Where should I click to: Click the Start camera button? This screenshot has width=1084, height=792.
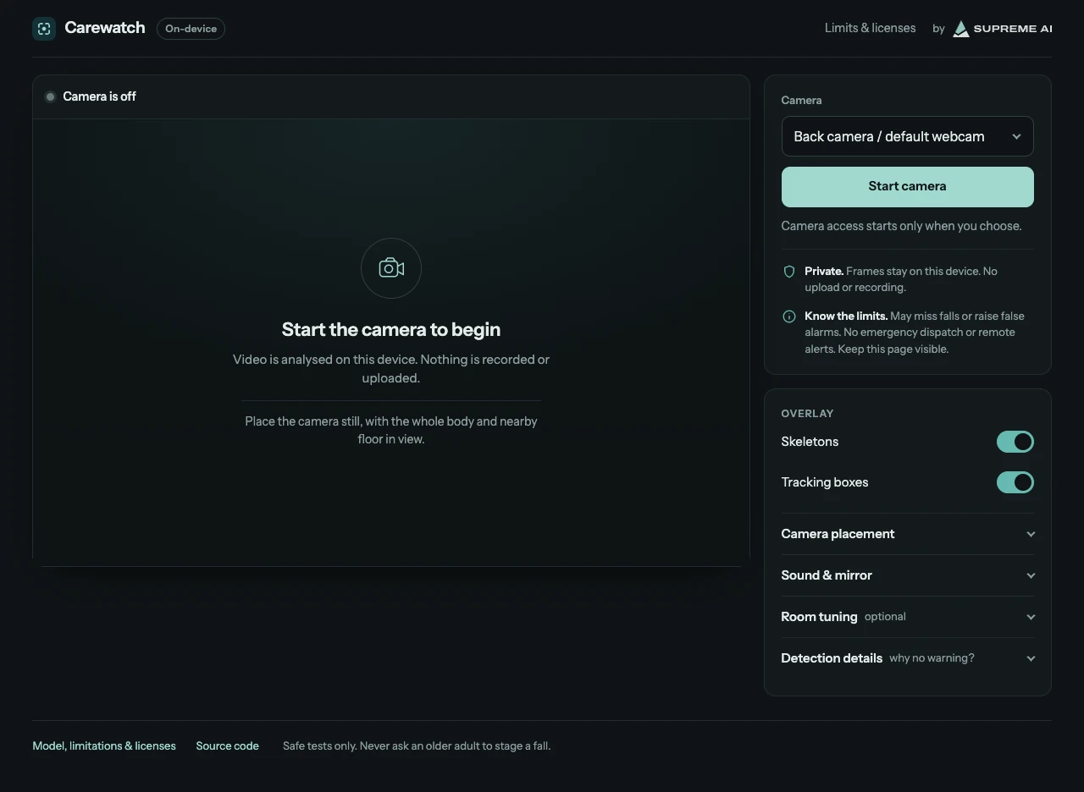point(908,187)
